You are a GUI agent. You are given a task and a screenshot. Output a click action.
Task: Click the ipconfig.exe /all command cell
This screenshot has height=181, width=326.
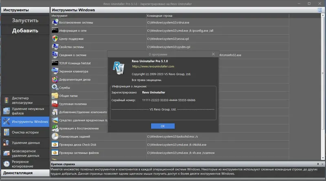click(x=180, y=31)
